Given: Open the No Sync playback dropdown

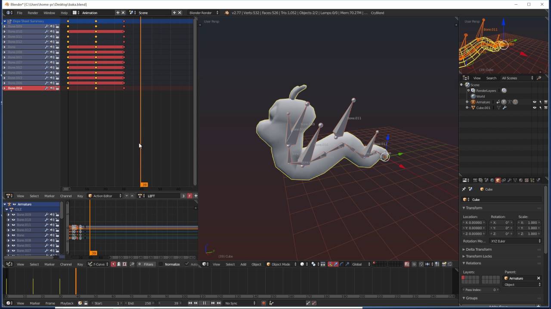Looking at the screenshot, I should (x=240, y=303).
